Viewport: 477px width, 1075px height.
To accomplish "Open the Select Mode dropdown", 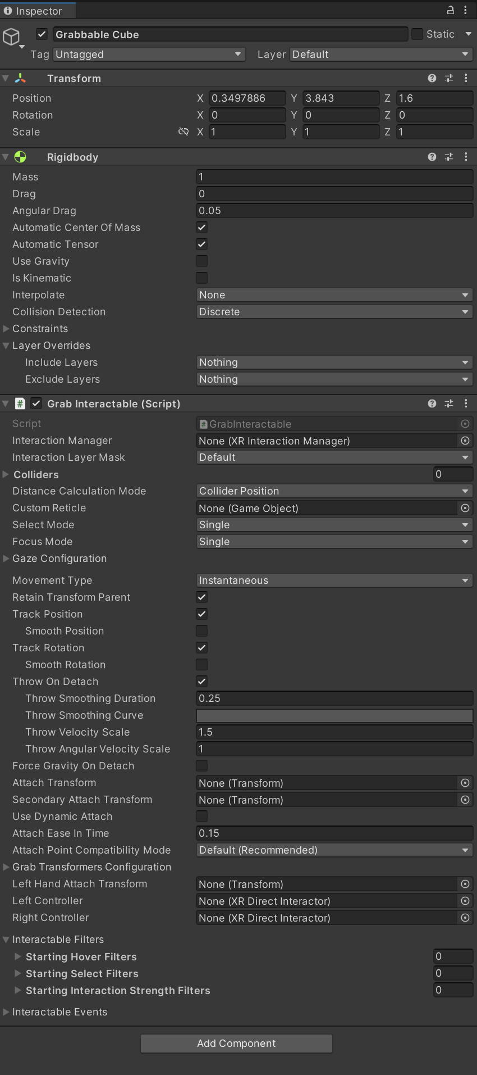I will 334,525.
